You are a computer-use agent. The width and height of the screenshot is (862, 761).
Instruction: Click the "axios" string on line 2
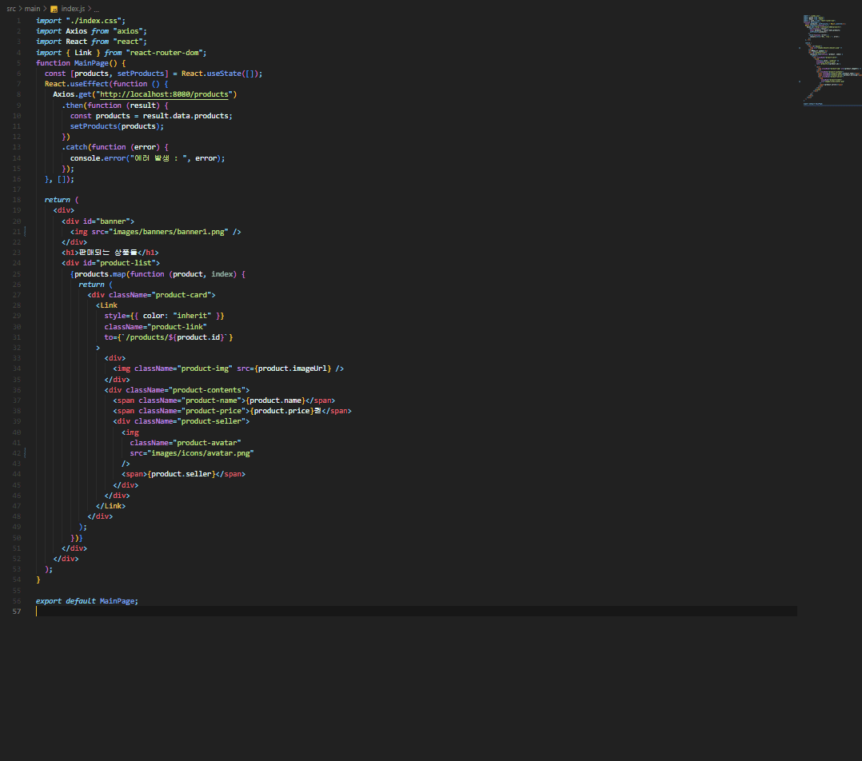point(128,31)
